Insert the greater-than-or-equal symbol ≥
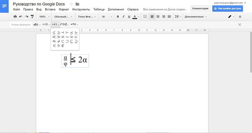Screen dimensions: 252x133 (59, 33)
